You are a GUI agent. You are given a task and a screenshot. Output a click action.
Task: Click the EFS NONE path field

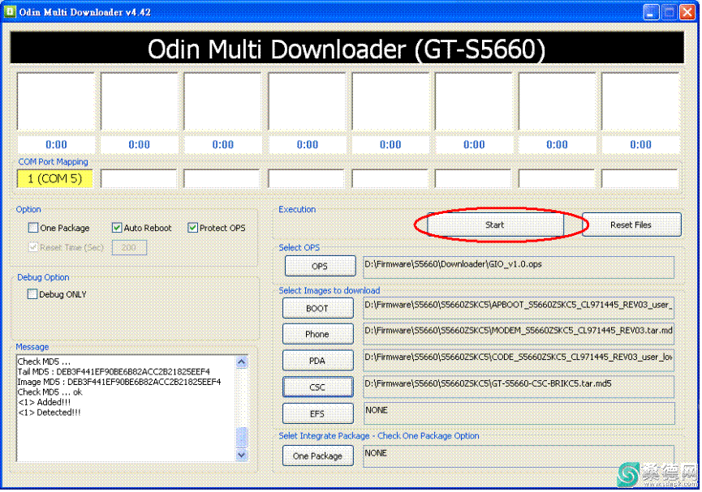click(519, 413)
